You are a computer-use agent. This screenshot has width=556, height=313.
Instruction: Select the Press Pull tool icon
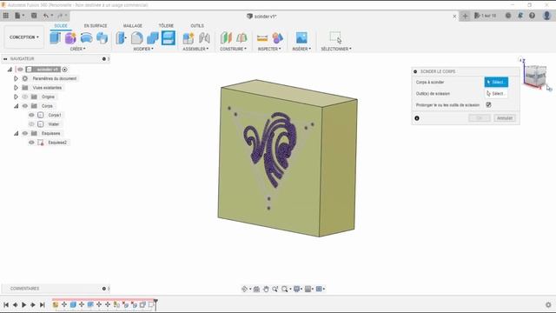[x=121, y=37]
